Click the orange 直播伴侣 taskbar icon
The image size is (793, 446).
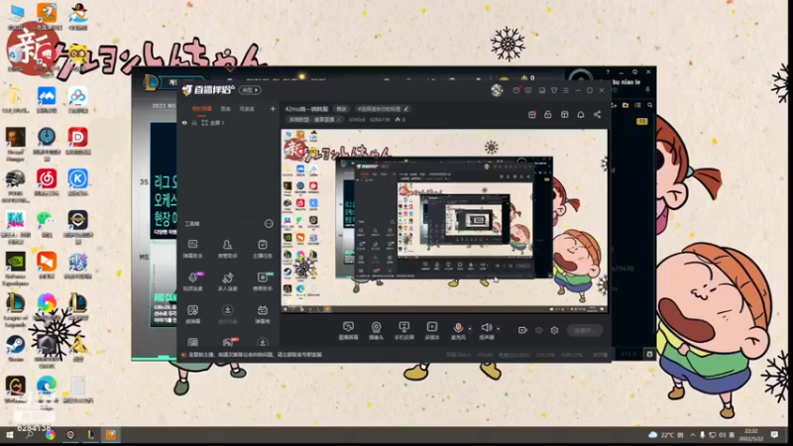pos(111,435)
